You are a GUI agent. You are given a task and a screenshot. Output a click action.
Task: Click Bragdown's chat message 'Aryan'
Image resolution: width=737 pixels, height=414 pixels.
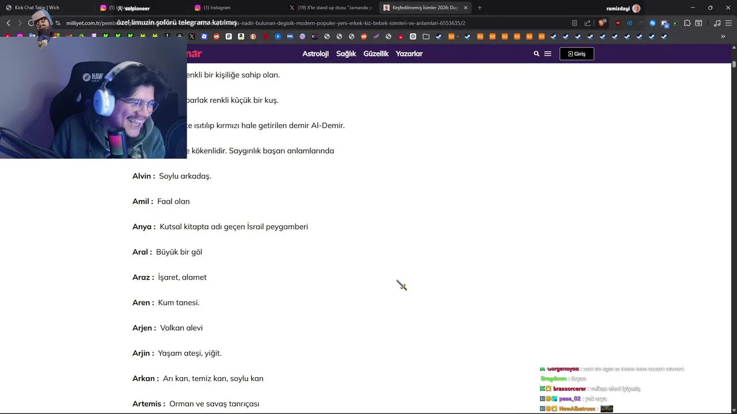[563, 378]
